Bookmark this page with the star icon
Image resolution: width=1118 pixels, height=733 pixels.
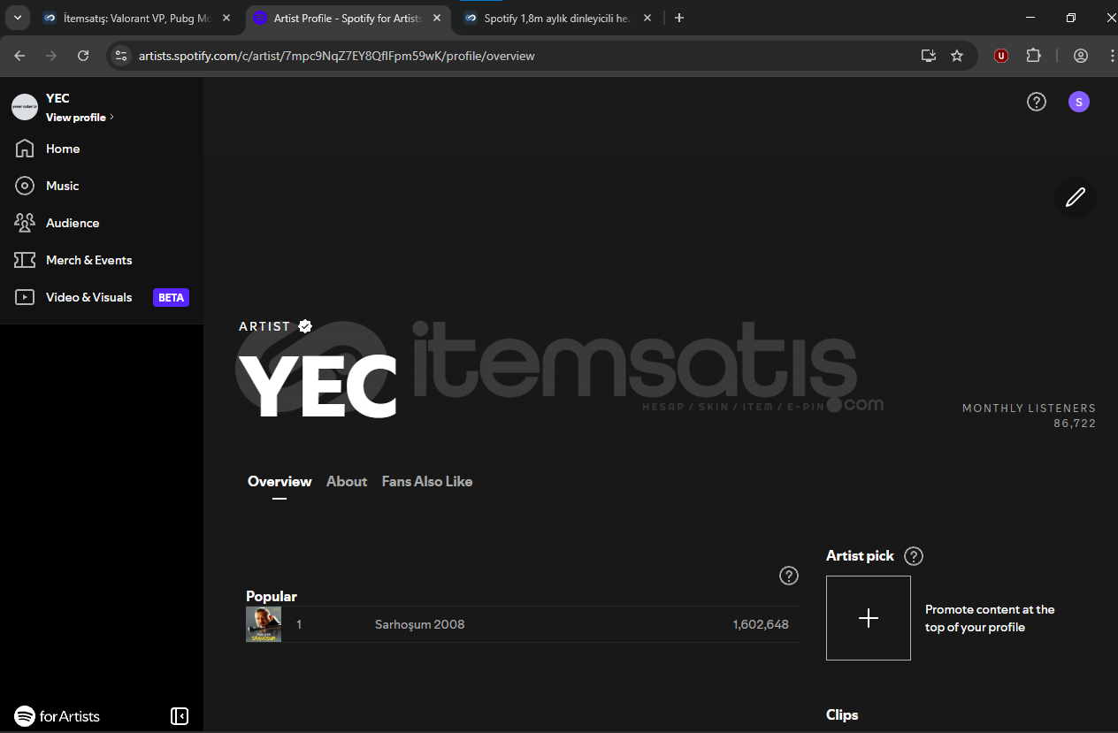coord(956,56)
